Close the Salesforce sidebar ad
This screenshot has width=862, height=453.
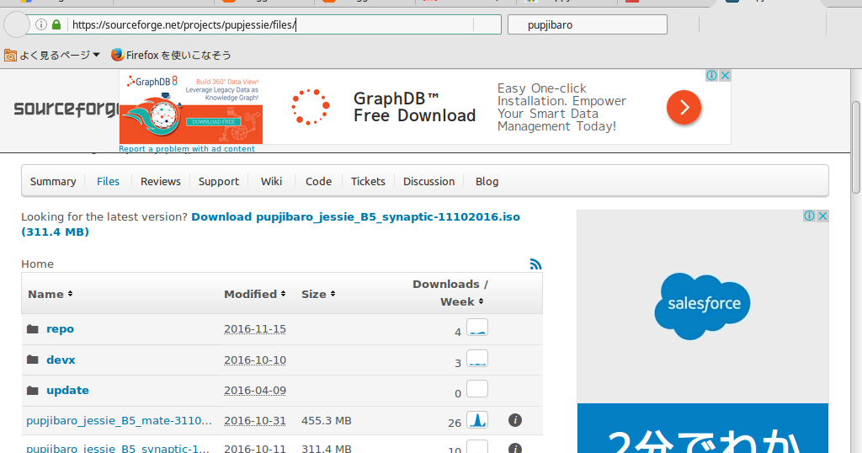click(822, 216)
